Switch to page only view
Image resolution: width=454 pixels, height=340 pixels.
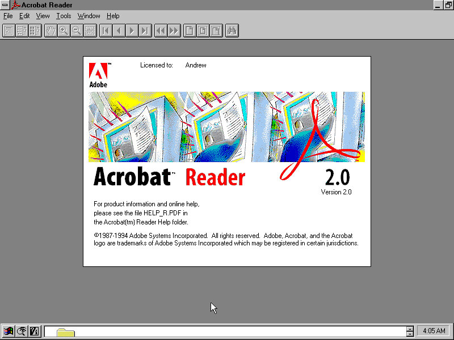(x=9, y=31)
